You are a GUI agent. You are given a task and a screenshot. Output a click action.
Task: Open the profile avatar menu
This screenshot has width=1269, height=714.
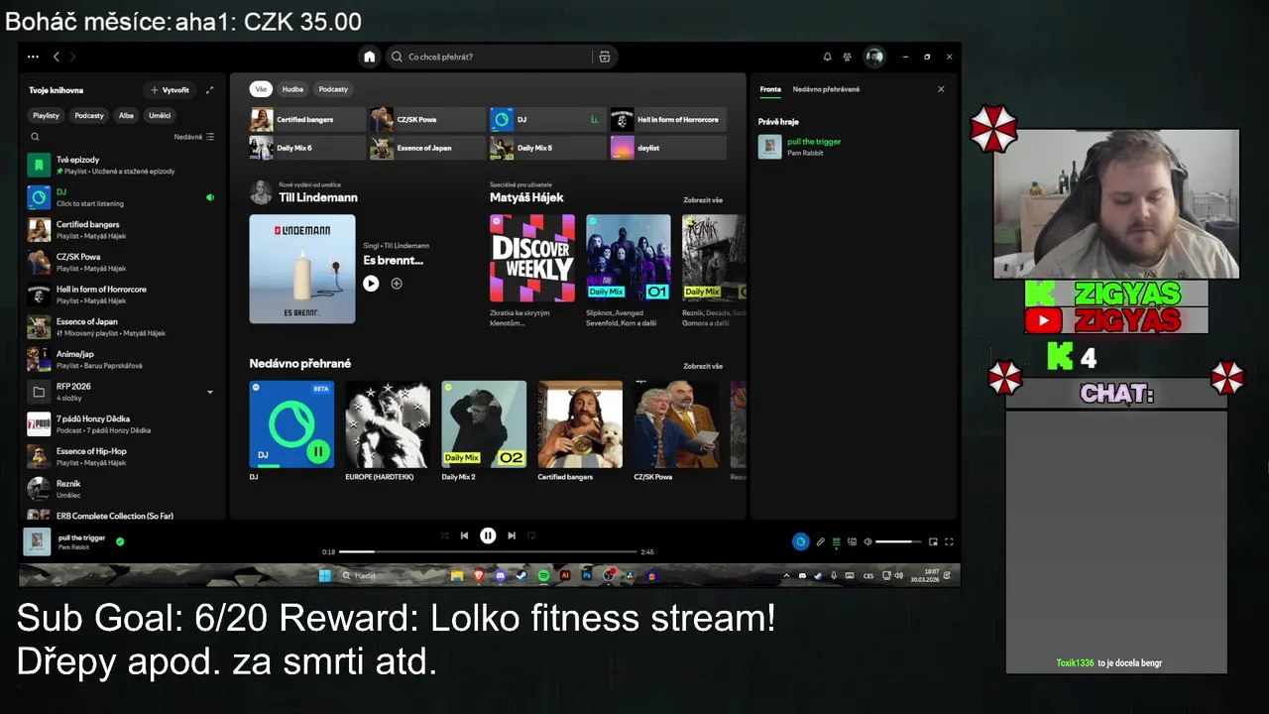tap(873, 57)
